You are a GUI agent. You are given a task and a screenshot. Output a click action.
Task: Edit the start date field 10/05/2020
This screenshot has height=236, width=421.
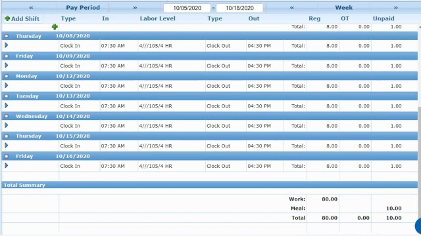(187, 8)
